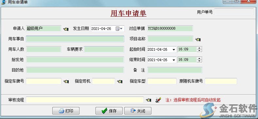Click the application icon in the title bar

(3, 2)
